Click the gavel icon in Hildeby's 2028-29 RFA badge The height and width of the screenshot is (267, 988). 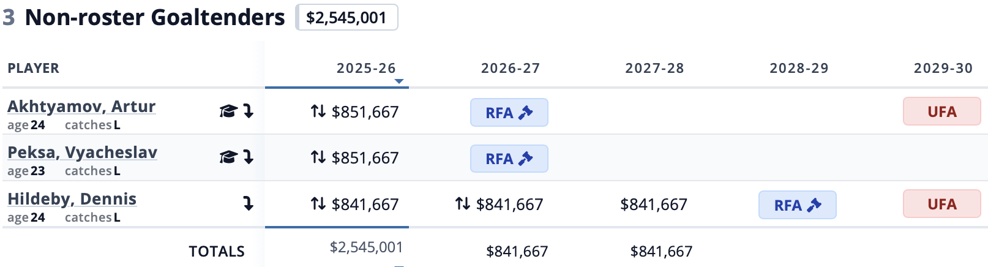(814, 205)
